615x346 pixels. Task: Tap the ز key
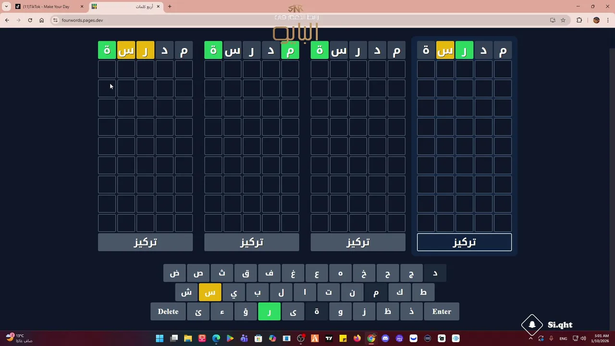[364, 311]
